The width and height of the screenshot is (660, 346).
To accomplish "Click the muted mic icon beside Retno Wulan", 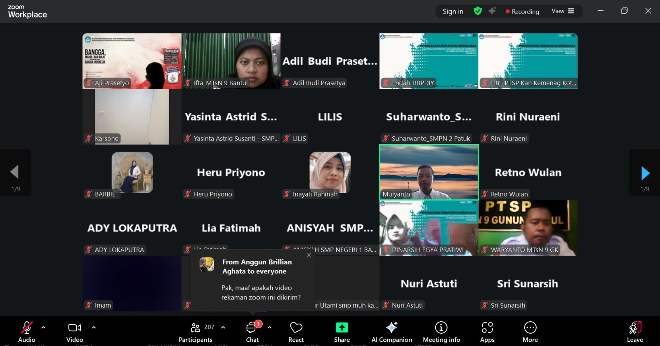I will coord(484,194).
